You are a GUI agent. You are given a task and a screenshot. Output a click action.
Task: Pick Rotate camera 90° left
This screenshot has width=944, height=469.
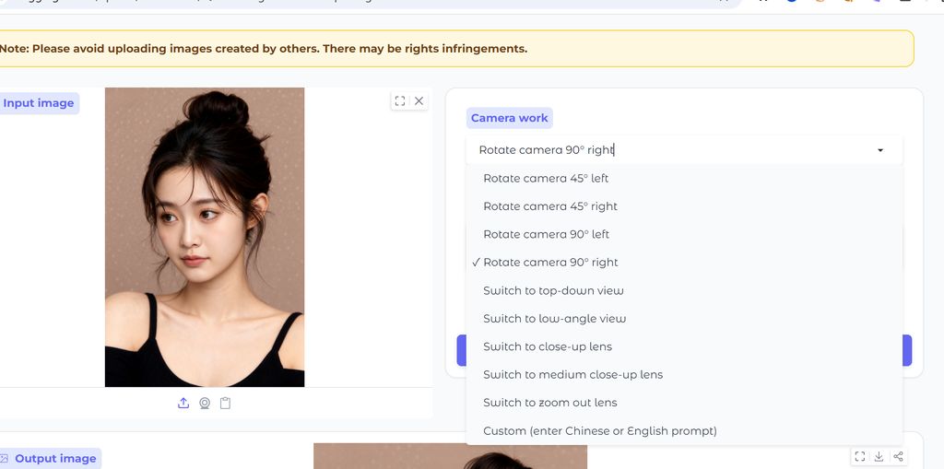[546, 234]
